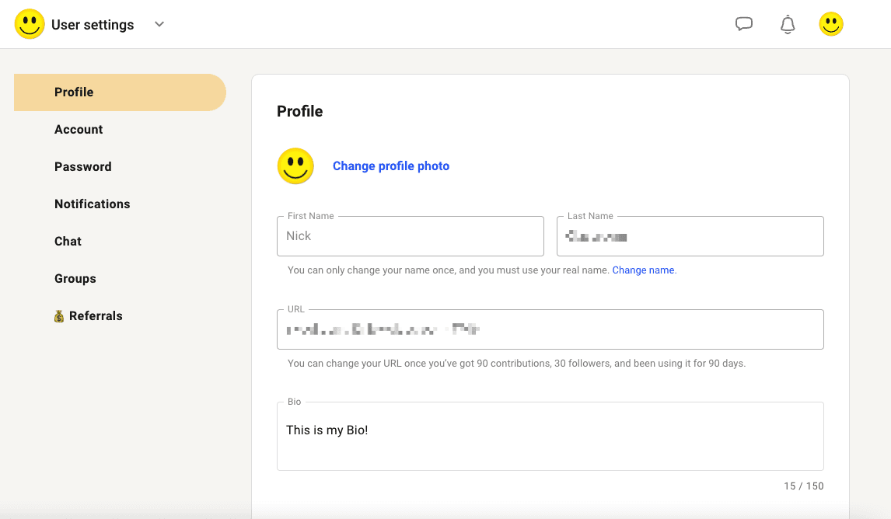Click the user avatar in the header

coord(831,24)
